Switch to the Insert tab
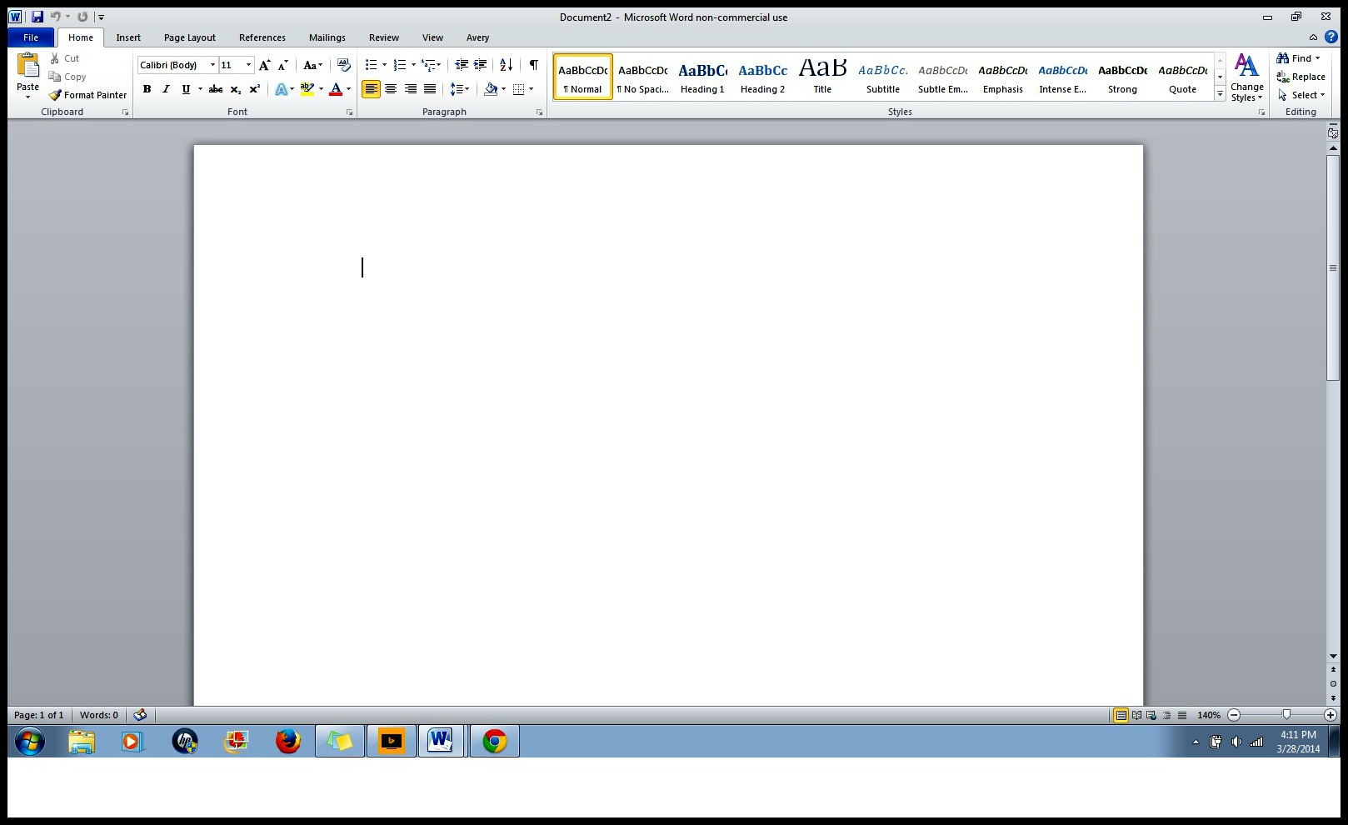Screen dimensions: 1348x825 (128, 37)
